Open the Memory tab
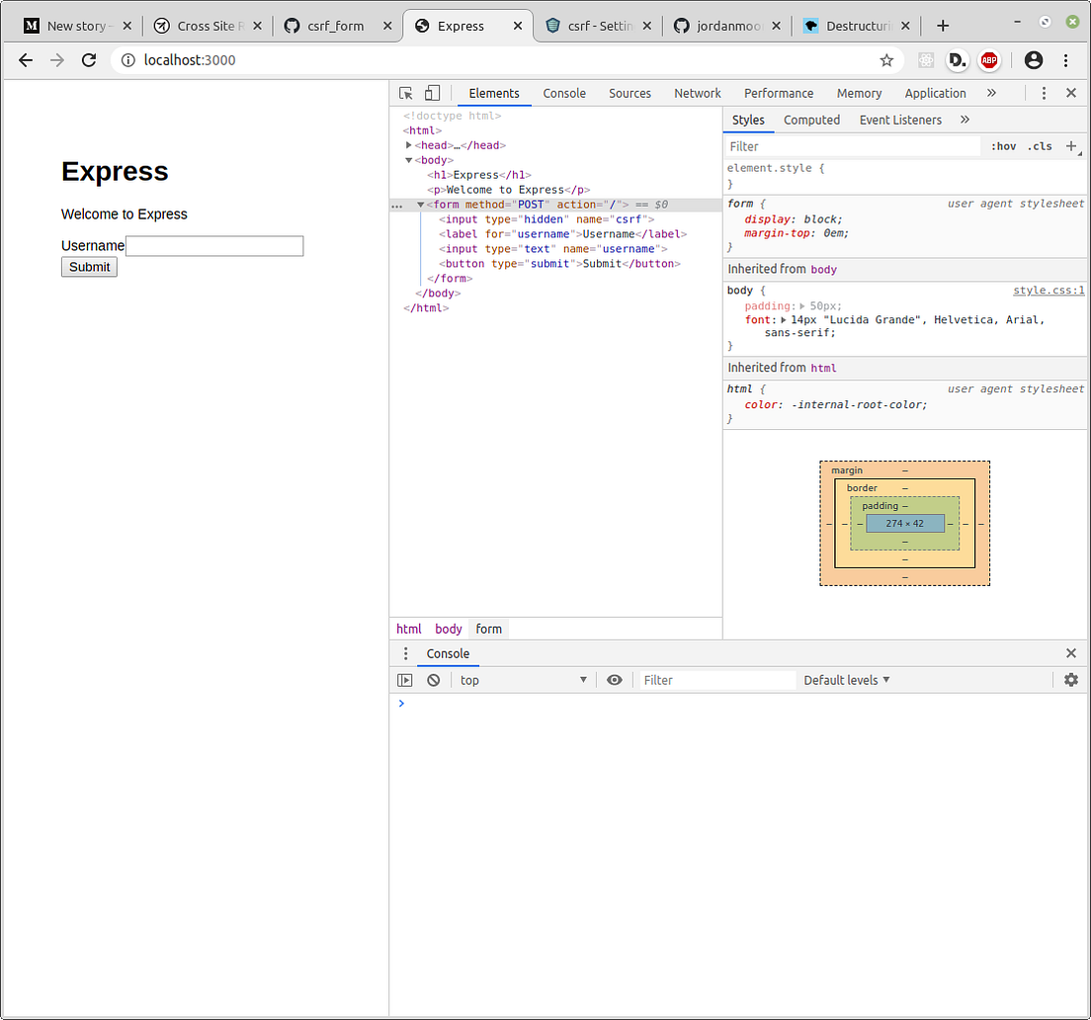The height and width of the screenshot is (1020, 1091). 860,93
